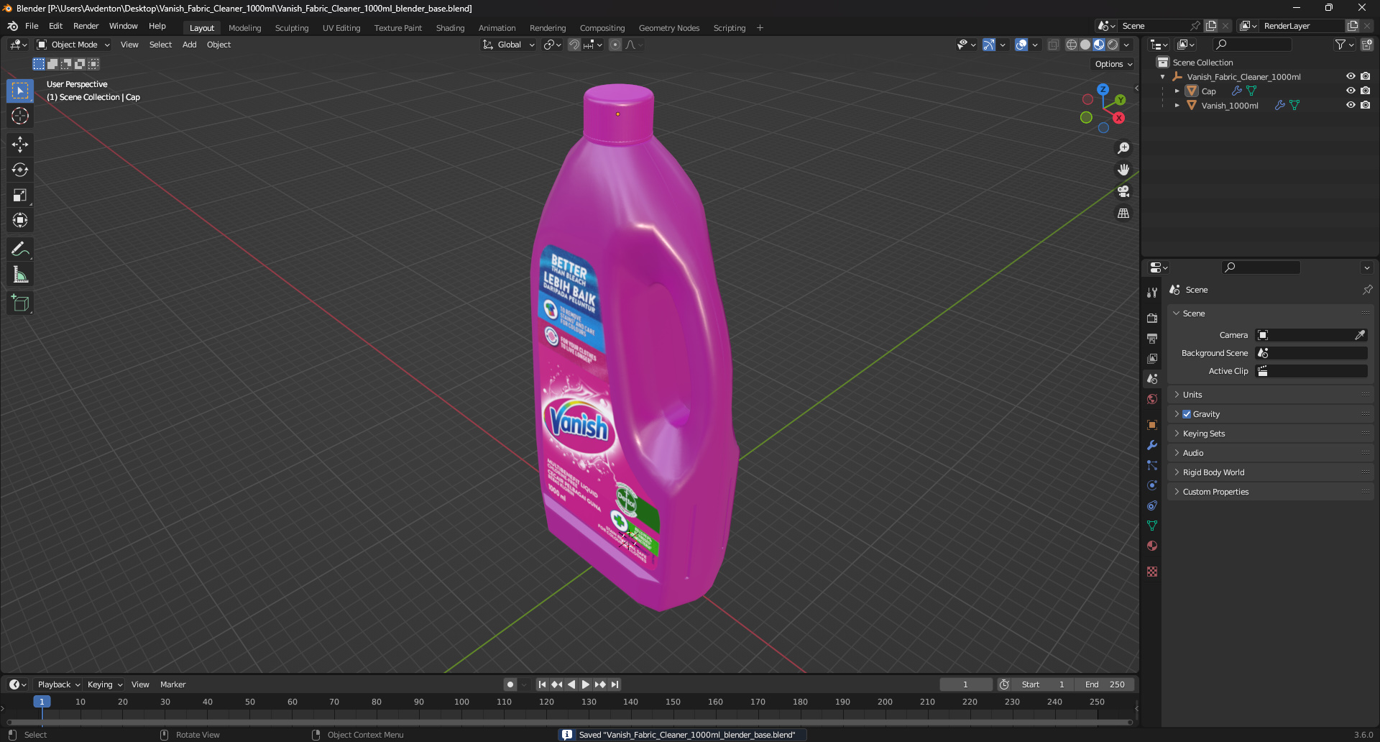Switch to UV Editing workspace tab
The width and height of the screenshot is (1380, 742).
(341, 28)
